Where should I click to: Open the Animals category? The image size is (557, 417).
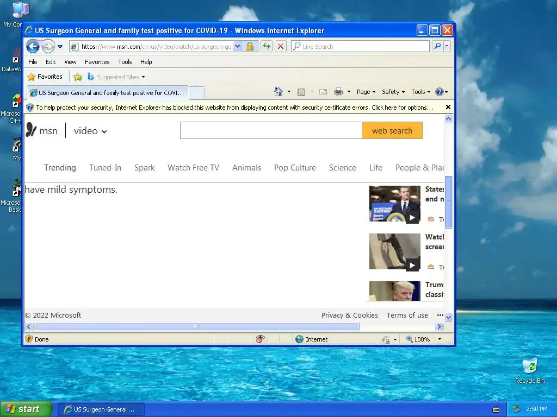coord(246,168)
